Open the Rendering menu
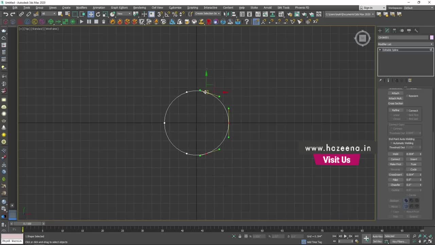Viewport: 435px width, 245px height. click(x=139, y=7)
